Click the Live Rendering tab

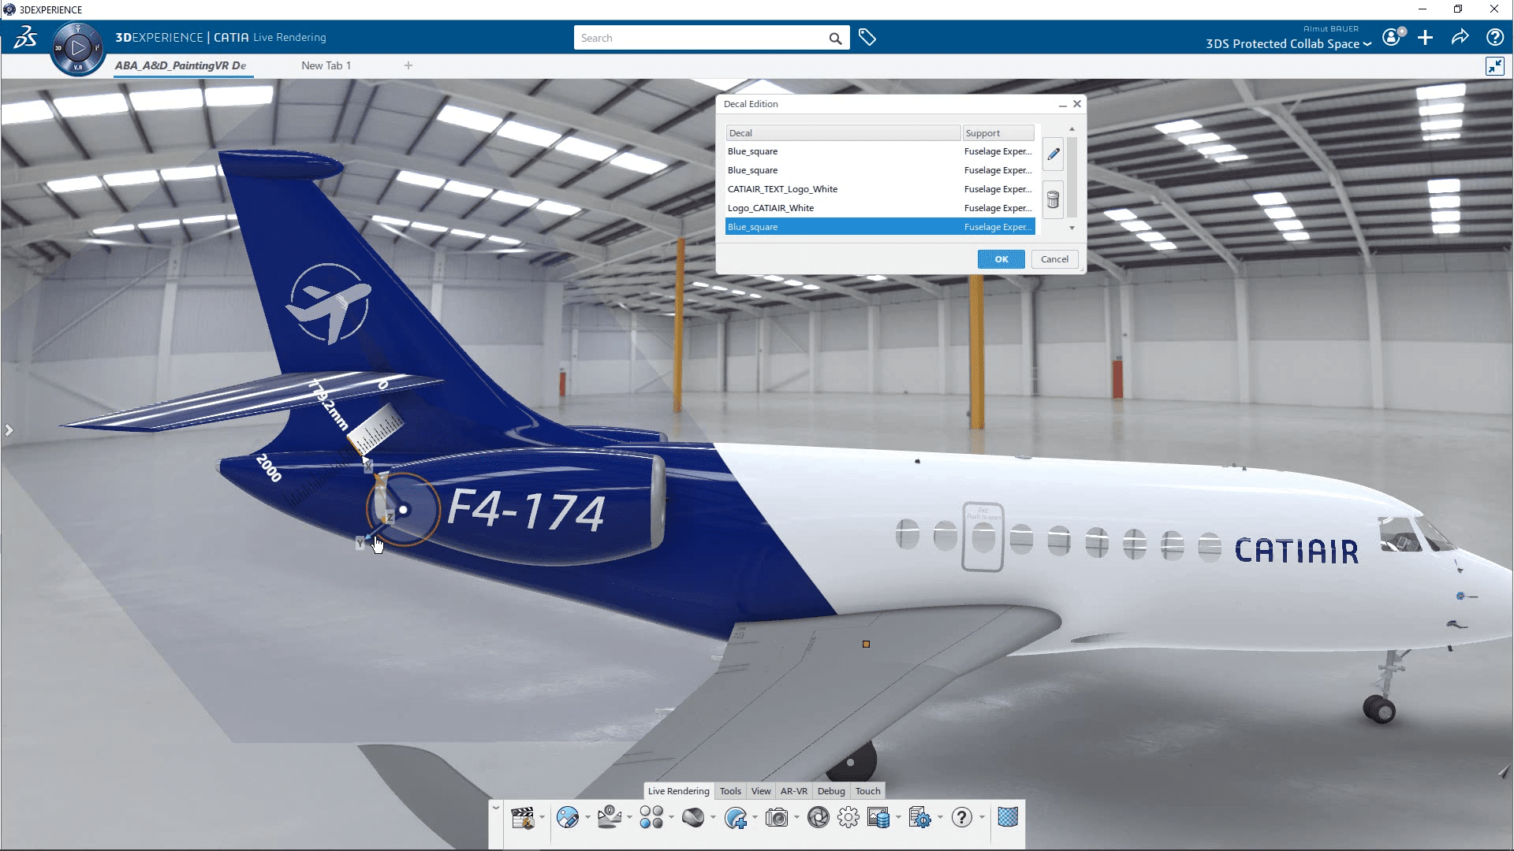coord(678,791)
